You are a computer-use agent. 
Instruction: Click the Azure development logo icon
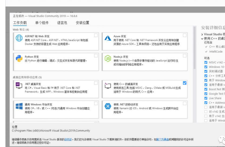click(x=108, y=38)
